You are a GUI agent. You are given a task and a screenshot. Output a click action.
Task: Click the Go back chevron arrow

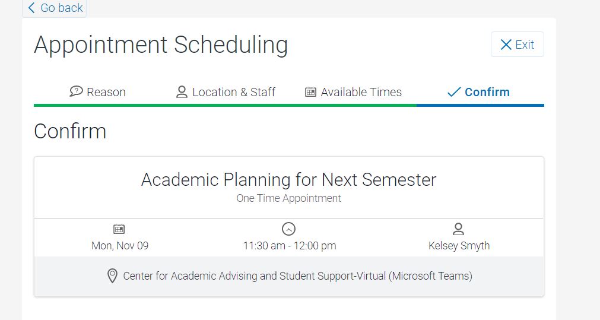pos(32,8)
